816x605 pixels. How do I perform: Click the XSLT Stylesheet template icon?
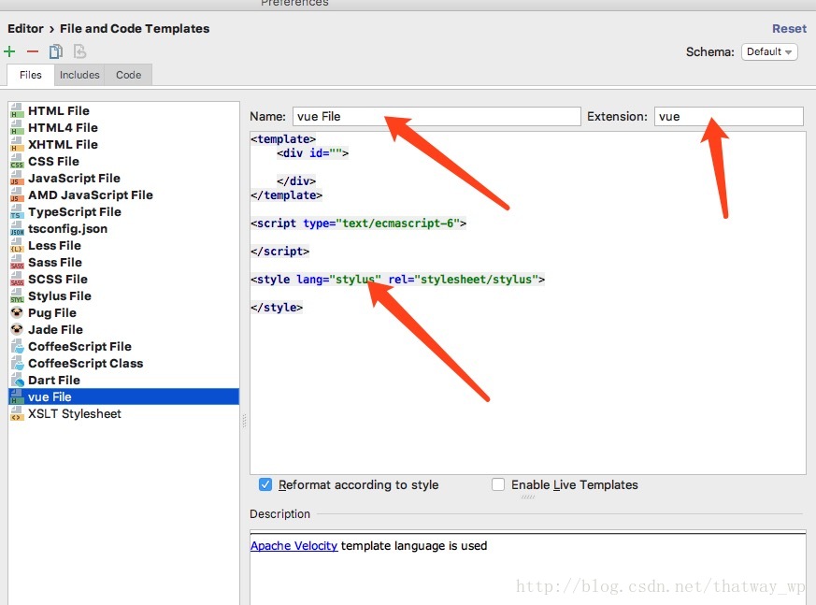click(x=17, y=413)
